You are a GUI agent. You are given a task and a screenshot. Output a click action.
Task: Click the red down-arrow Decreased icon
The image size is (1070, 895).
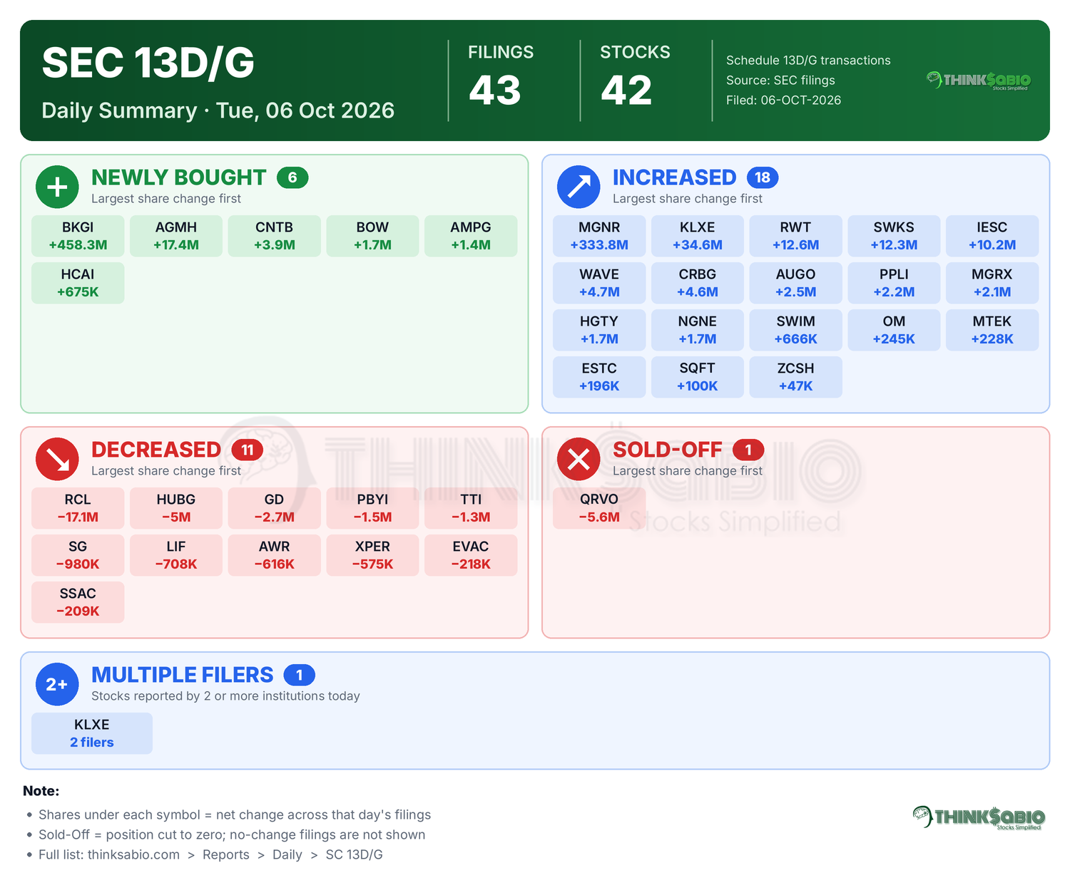57,459
